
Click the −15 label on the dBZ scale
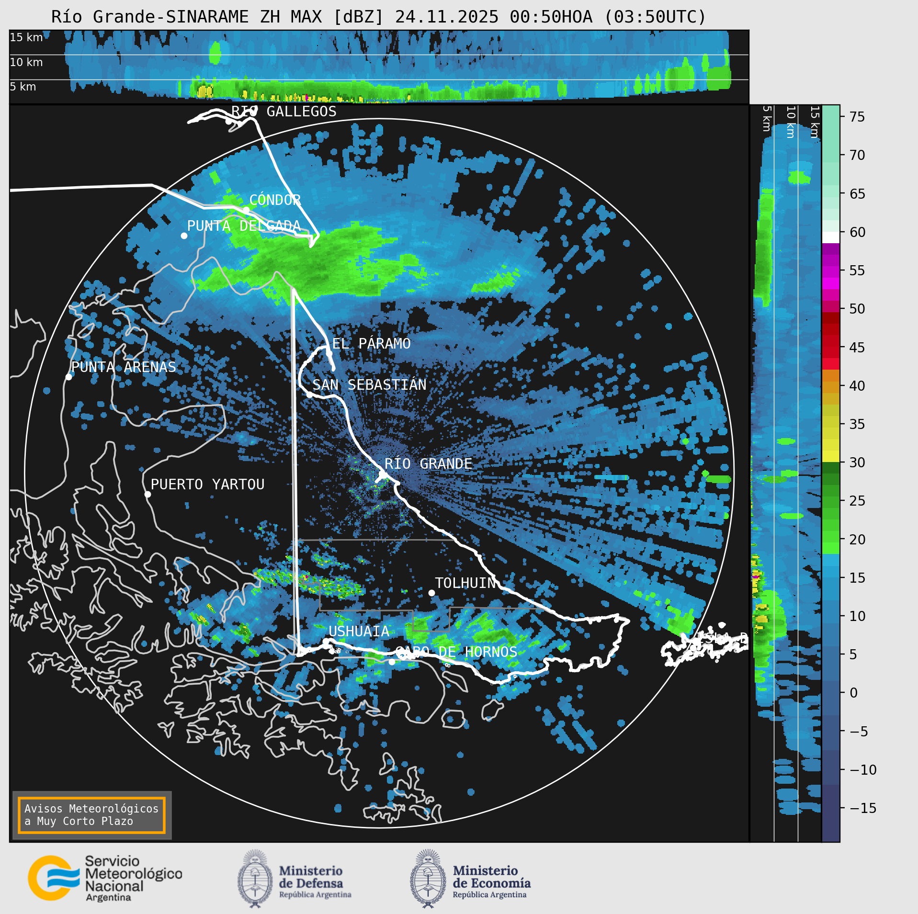[x=863, y=808]
